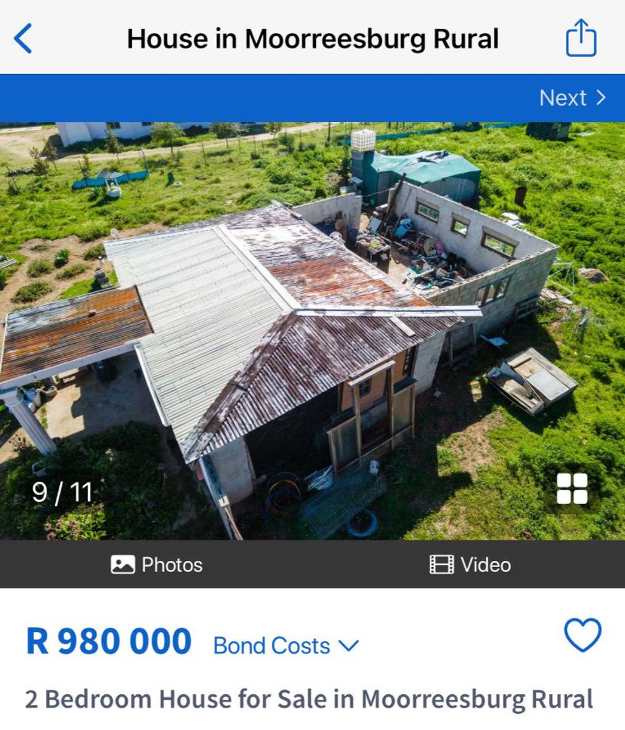Image resolution: width=625 pixels, height=730 pixels.
Task: Click the House in Moorreesburg Rural heading
Action: 312,39
